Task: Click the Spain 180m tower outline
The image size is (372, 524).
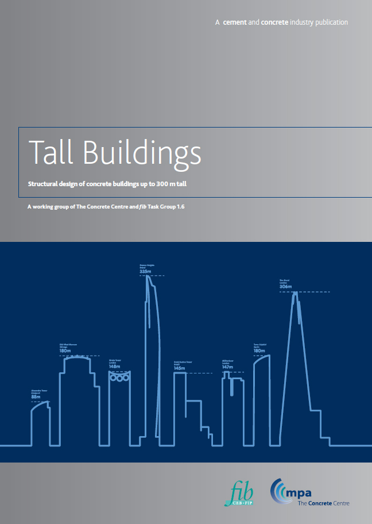Action: [x=262, y=396]
